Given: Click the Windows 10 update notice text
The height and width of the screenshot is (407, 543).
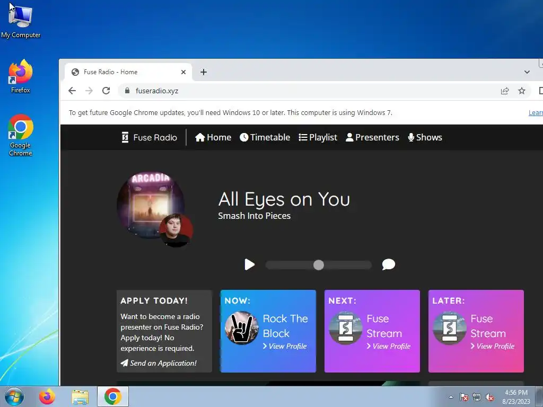Looking at the screenshot, I should point(230,112).
